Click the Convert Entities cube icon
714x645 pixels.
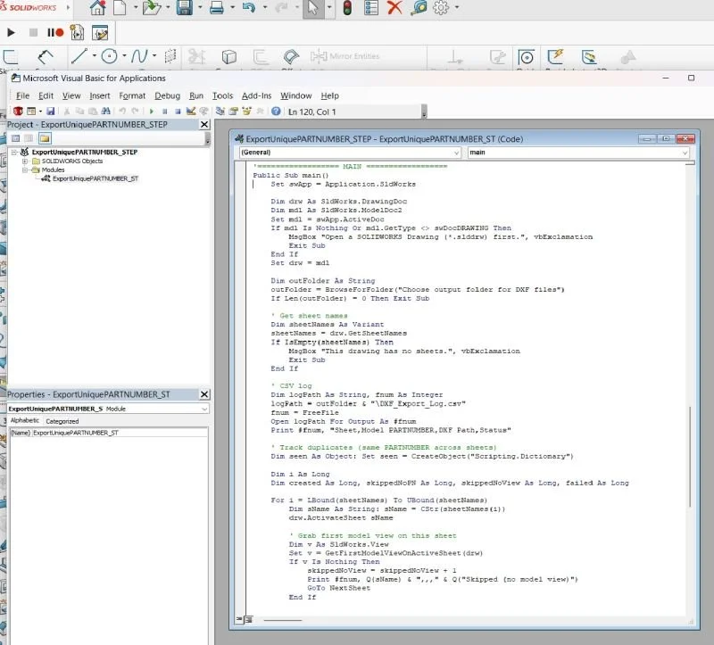pyautogui.click(x=229, y=56)
